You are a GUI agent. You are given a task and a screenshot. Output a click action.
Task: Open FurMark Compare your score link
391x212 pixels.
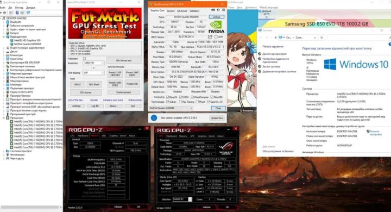tap(113, 100)
